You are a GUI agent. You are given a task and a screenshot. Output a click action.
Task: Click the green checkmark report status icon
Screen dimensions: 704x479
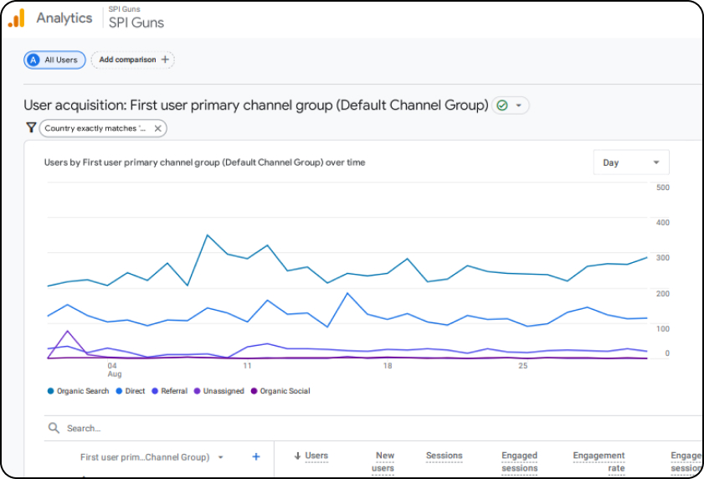[502, 106]
